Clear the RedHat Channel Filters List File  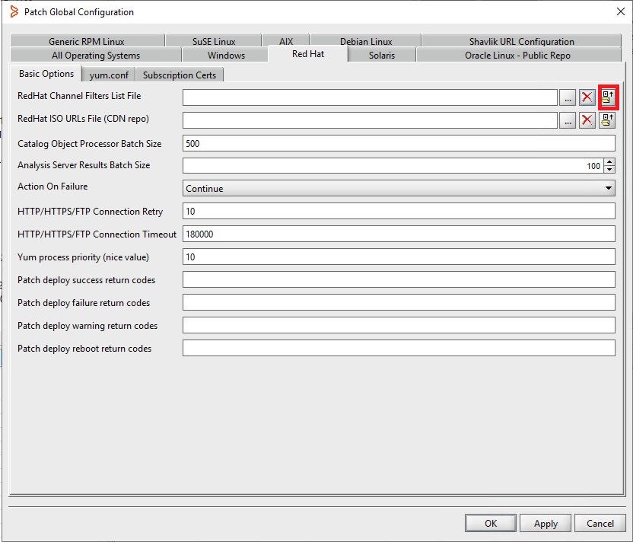click(x=587, y=97)
